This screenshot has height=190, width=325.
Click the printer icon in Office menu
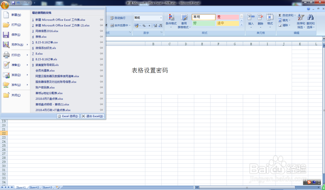[6, 55]
